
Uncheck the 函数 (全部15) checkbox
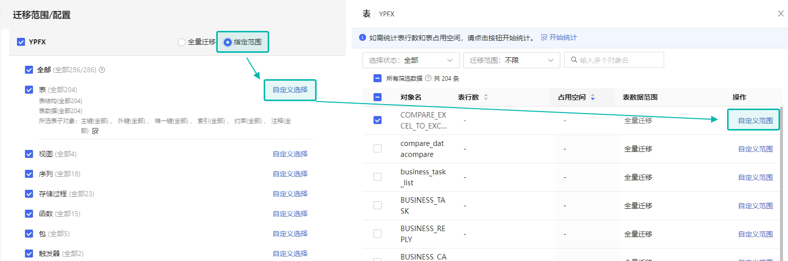[x=29, y=214]
